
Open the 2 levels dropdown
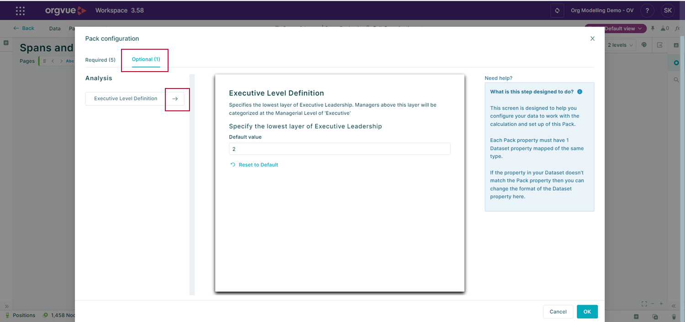coord(621,45)
